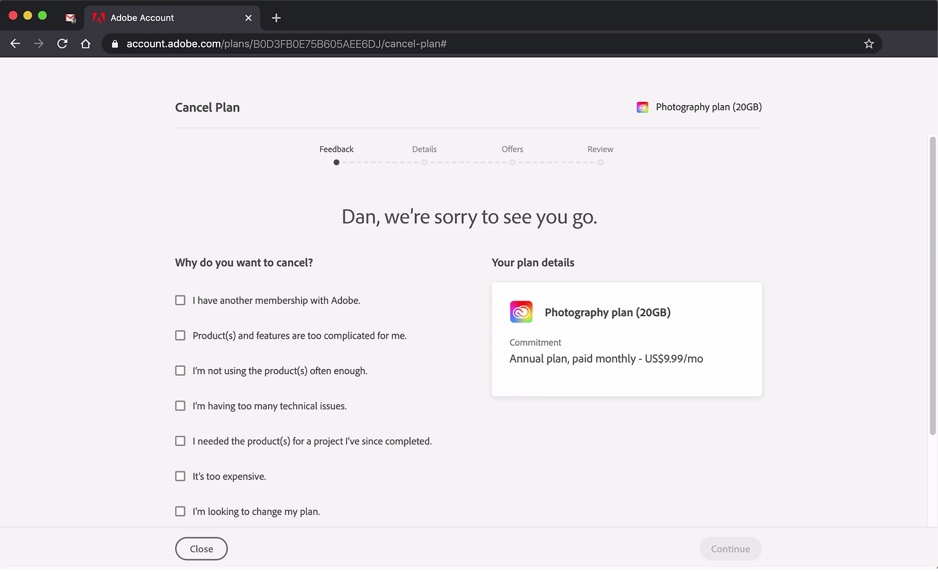Click the 'Your plan details' heading
Viewport: 938px width, 573px height.
click(x=533, y=263)
